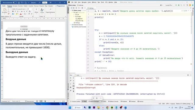Toggle italic formatting in Word
This screenshot has height=110, width=195.
pyautogui.click(x=15, y=11)
